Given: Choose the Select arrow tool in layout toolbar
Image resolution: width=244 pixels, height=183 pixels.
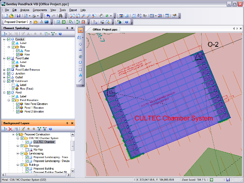Looking at the screenshot, I should point(81,30).
